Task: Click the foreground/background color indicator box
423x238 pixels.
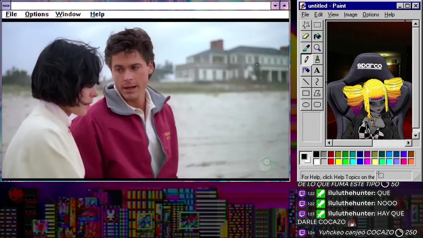Action: click(x=305, y=158)
